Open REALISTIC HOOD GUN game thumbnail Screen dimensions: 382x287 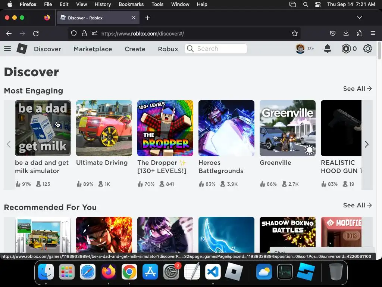click(341, 128)
